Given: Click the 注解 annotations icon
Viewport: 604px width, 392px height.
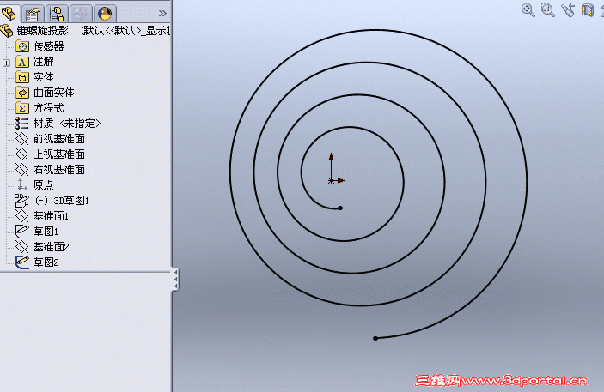Looking at the screenshot, I should tap(22, 62).
